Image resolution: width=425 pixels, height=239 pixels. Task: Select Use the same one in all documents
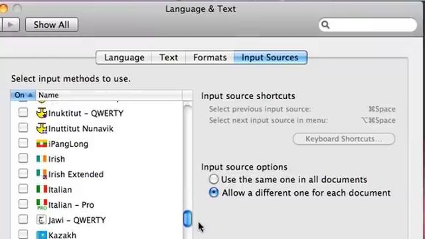(x=214, y=179)
